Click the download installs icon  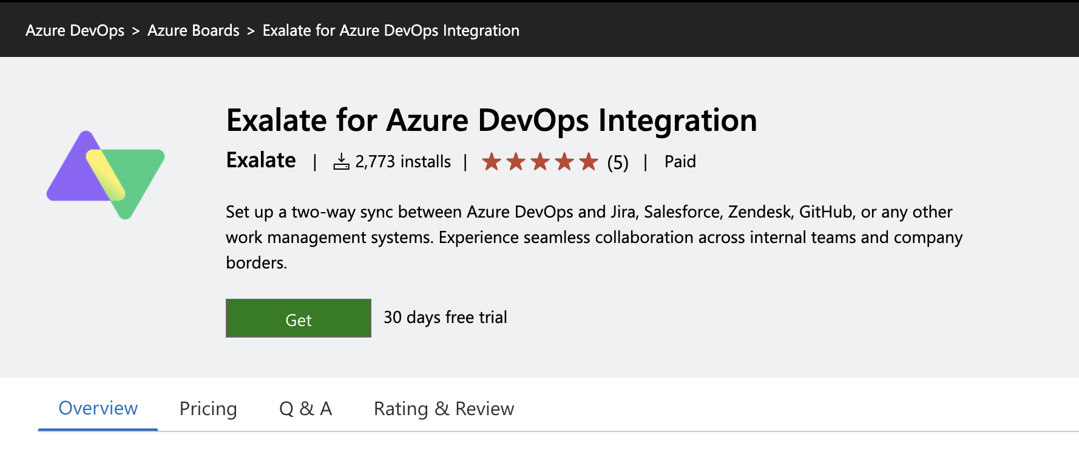tap(341, 161)
